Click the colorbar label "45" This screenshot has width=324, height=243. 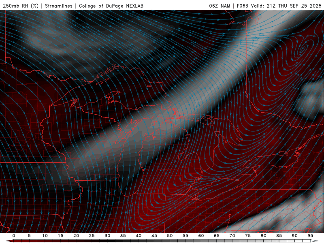point(154,236)
